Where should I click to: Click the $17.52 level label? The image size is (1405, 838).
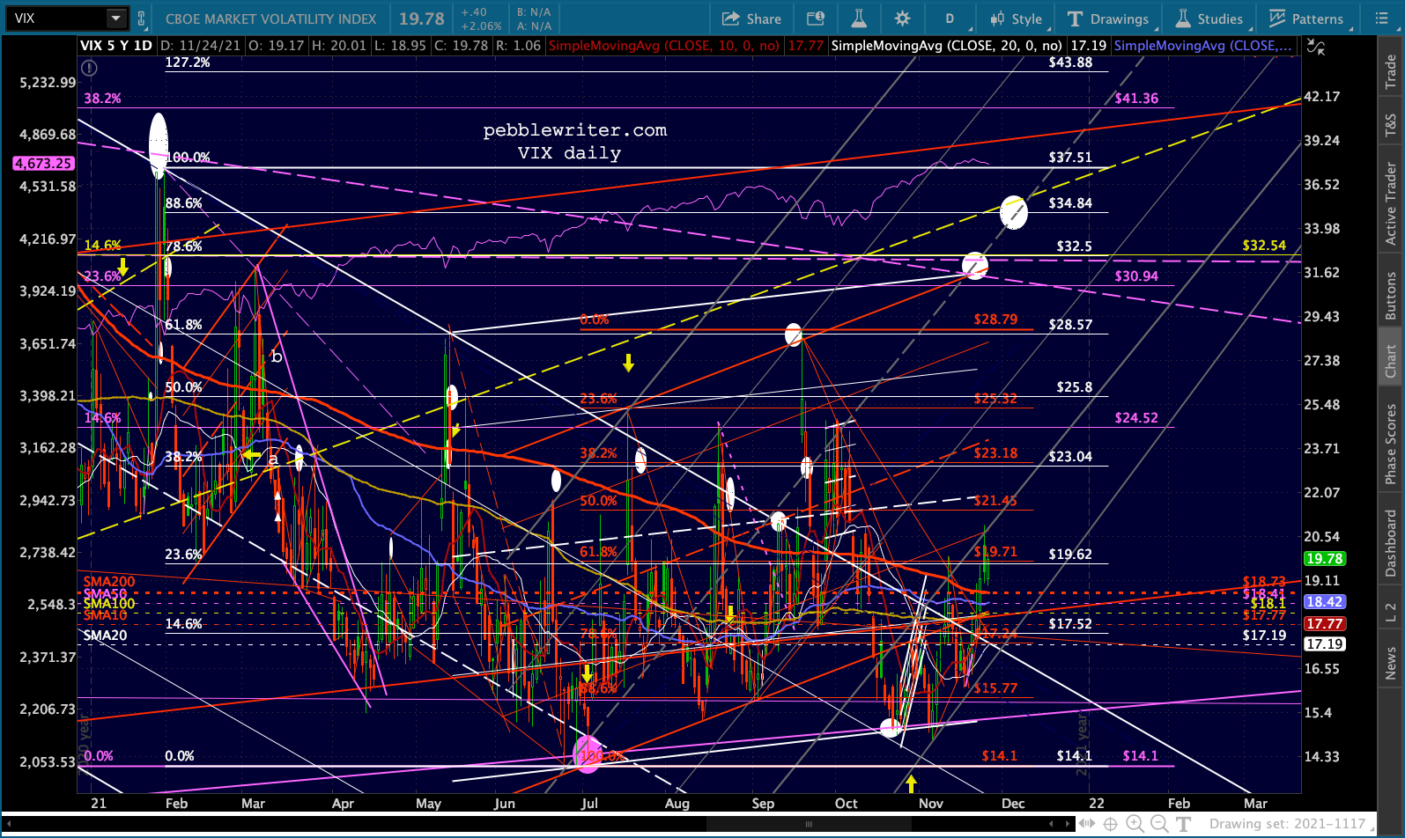pos(1070,624)
